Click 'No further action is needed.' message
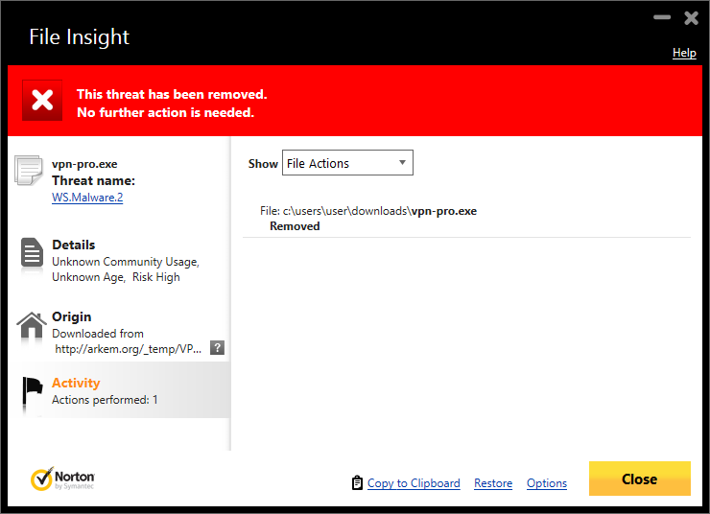710x514 pixels. (166, 112)
